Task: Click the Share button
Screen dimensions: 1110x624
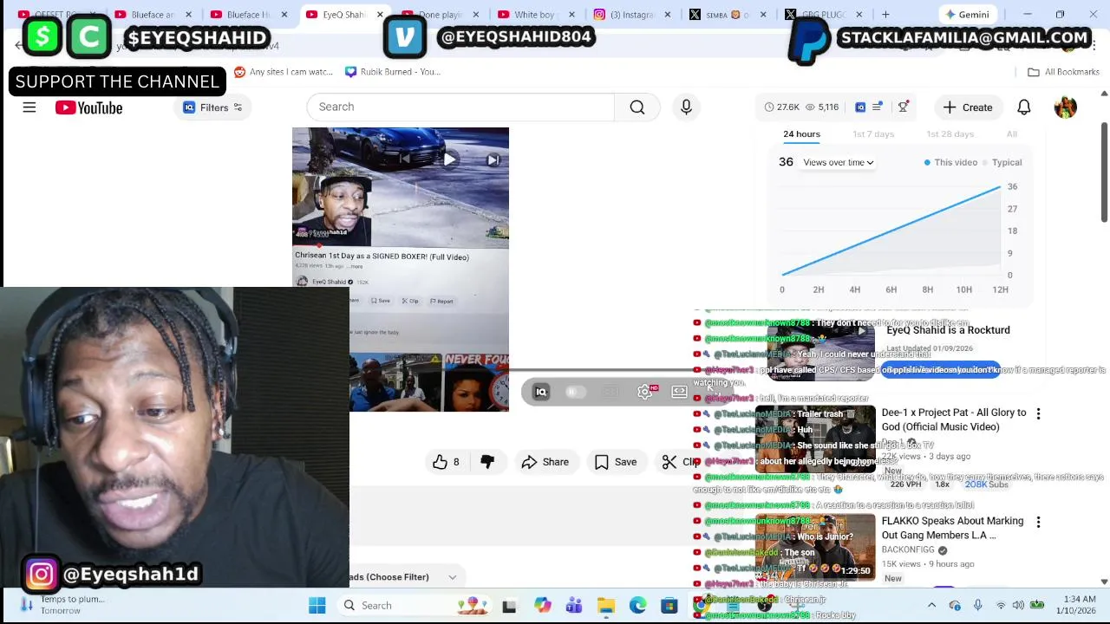Action: (x=545, y=462)
